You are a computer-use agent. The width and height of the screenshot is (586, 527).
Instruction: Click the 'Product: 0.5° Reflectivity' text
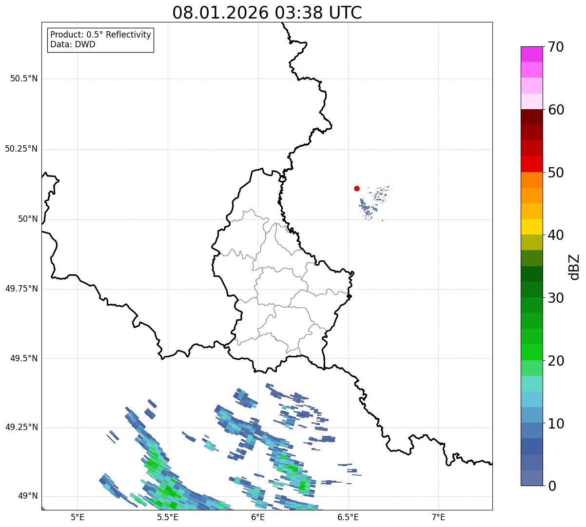(100, 35)
